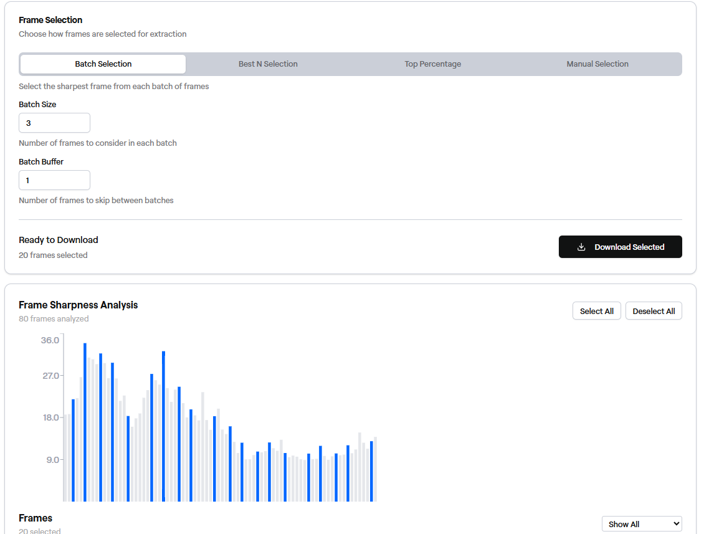The width and height of the screenshot is (704, 534).
Task: Click the download arrow icon
Action: [x=581, y=247]
